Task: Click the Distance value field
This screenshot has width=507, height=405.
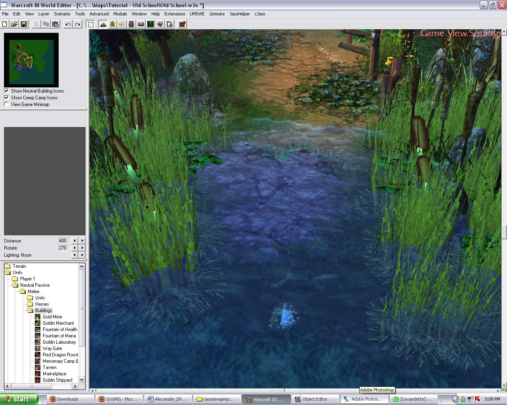Action: [64, 240]
